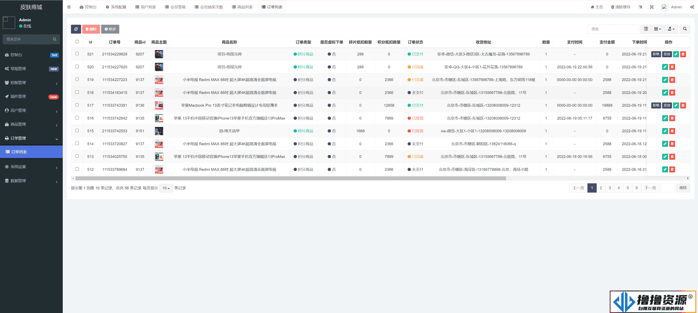This screenshot has width=698, height=313.
Task: Go to page 2 of orders
Action: [x=601, y=188]
